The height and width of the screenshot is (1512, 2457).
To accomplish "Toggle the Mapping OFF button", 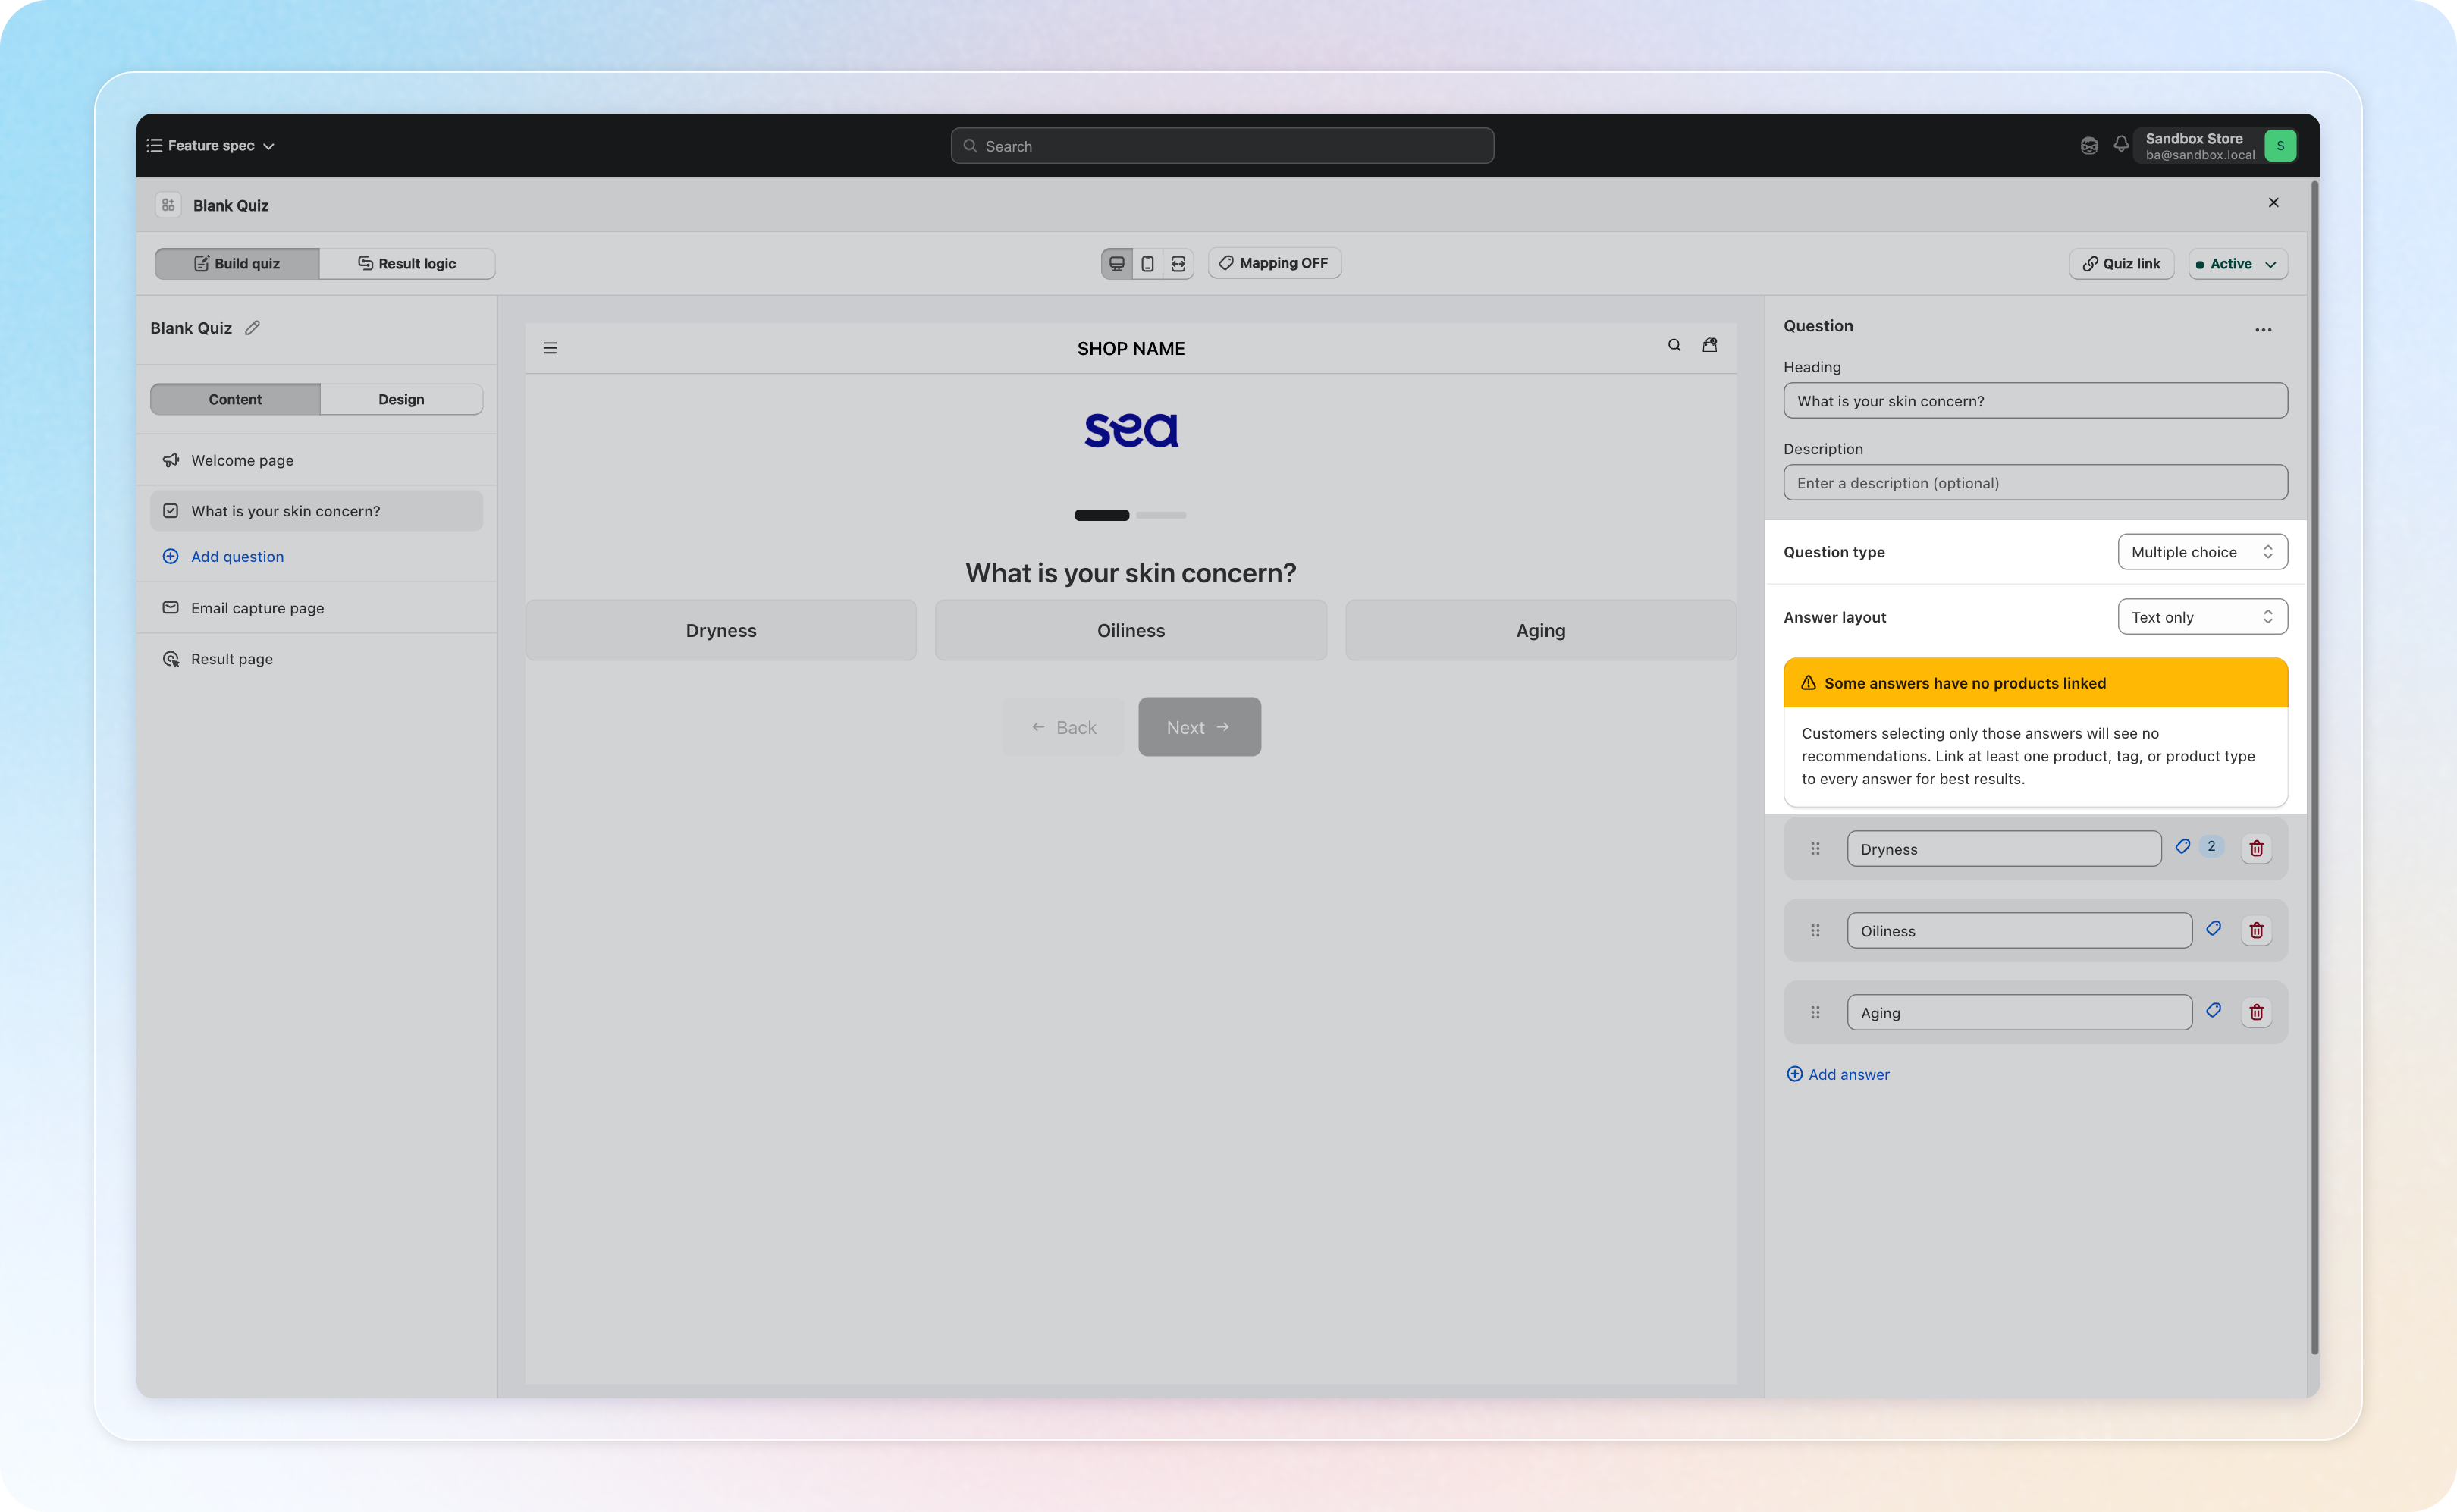I will click(1274, 263).
